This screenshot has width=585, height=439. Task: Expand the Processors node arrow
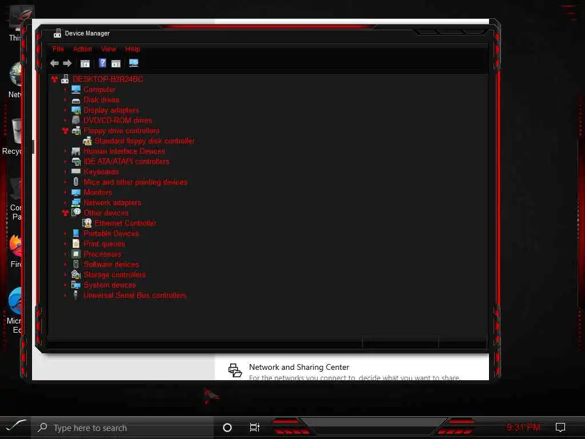tap(65, 254)
